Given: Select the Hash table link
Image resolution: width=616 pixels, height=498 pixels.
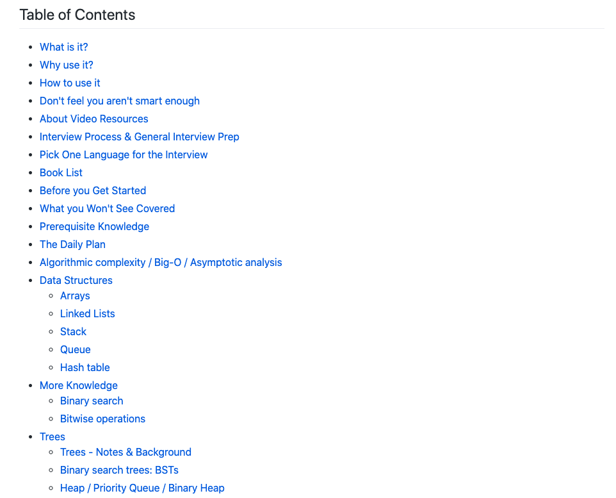Looking at the screenshot, I should (85, 367).
